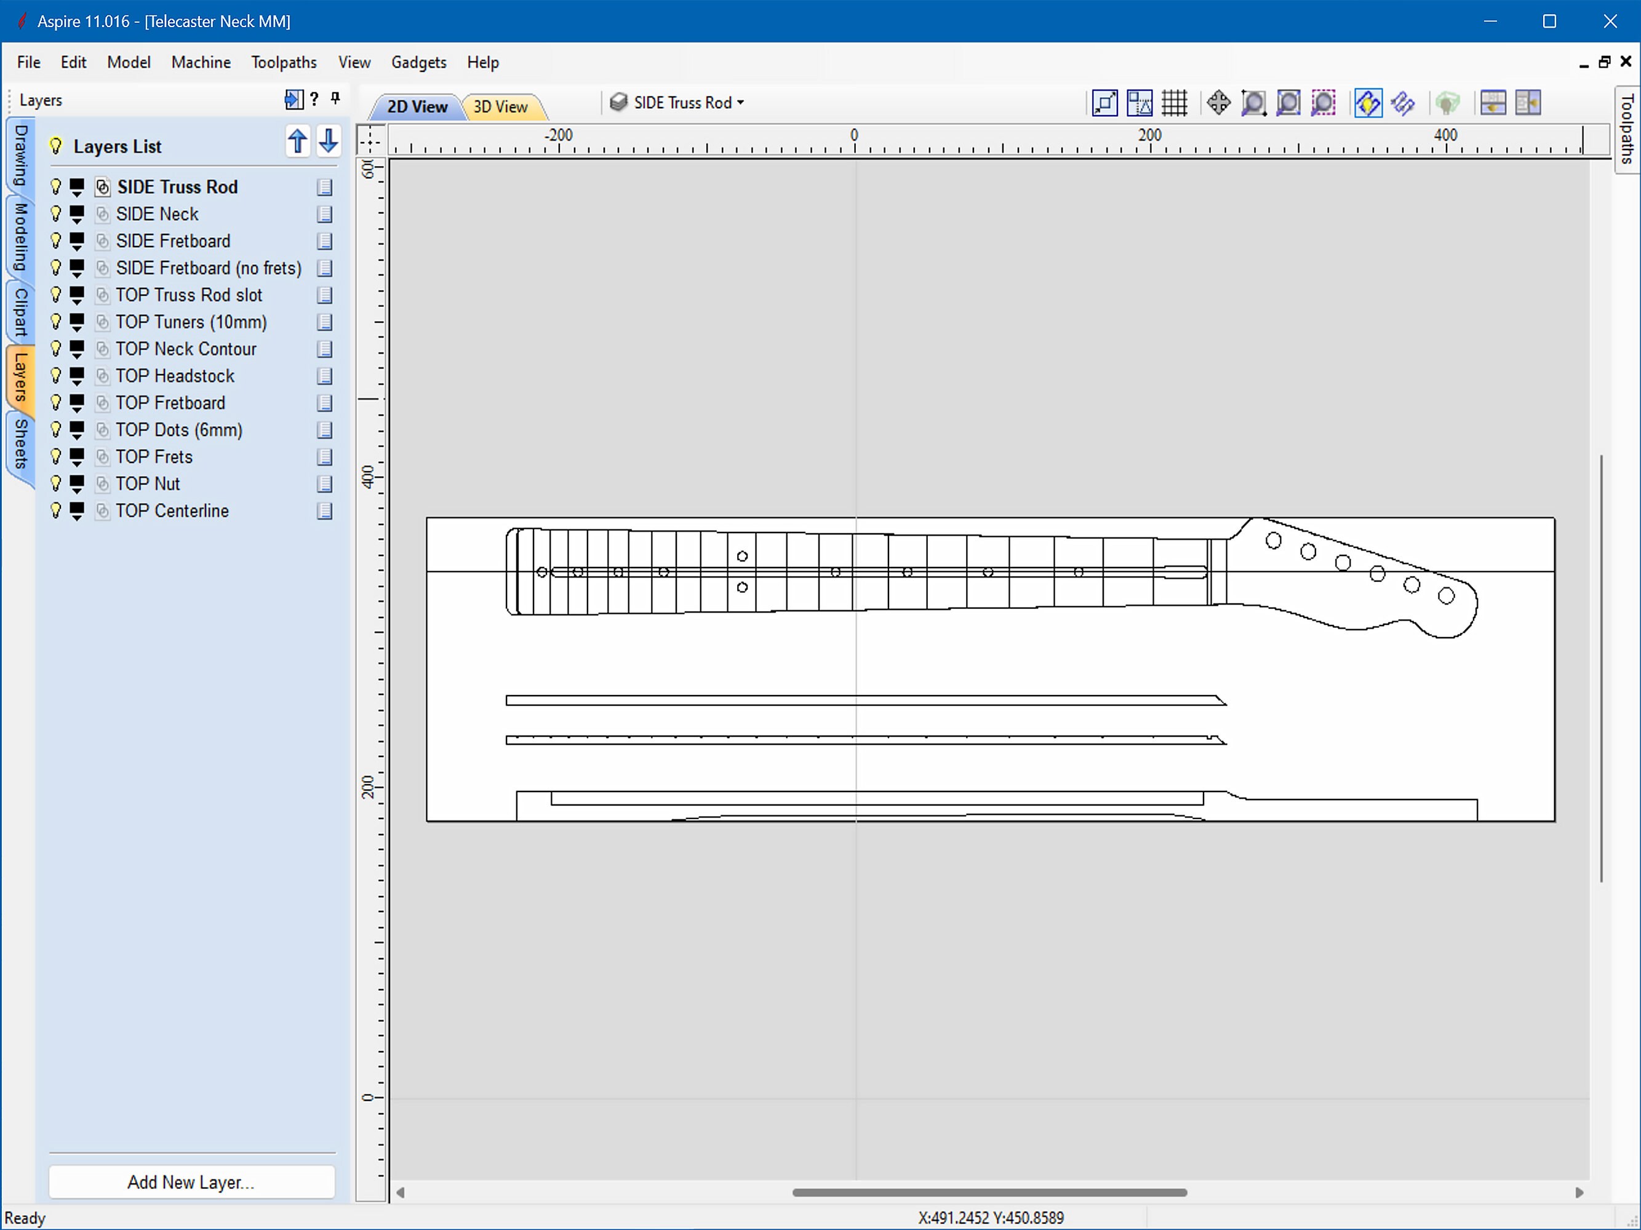Viewport: 1641px width, 1230px height.
Task: Move selected layer up the list
Action: click(x=298, y=141)
